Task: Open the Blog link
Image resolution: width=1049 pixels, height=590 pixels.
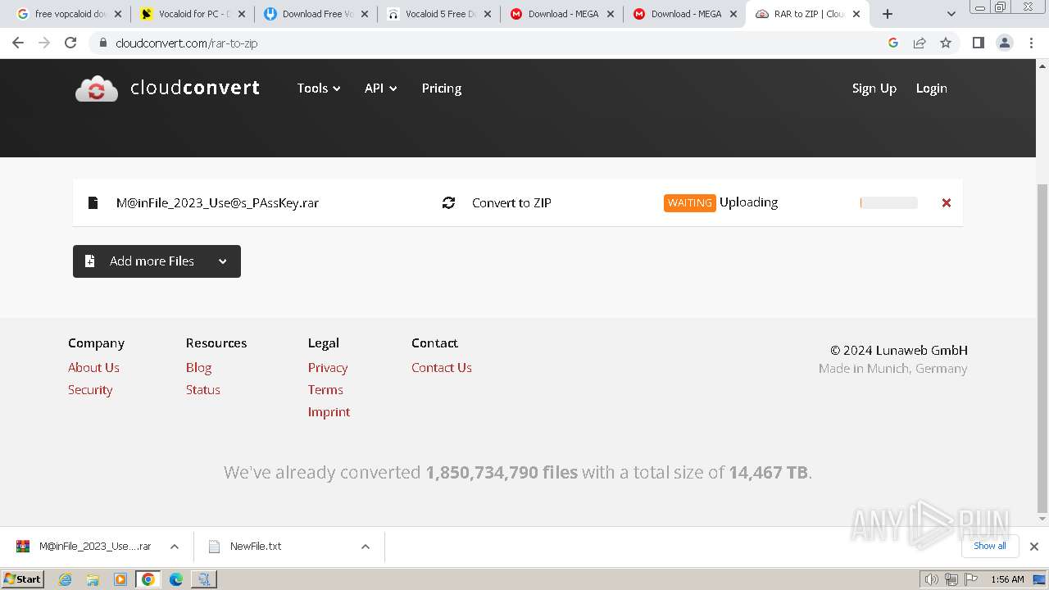Action: [198, 367]
